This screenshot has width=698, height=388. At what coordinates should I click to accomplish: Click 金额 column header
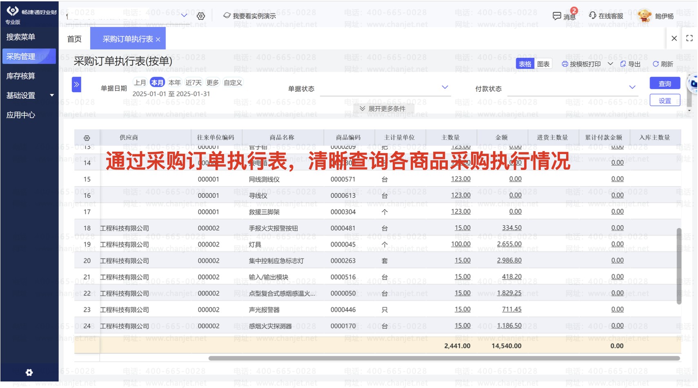pos(502,137)
